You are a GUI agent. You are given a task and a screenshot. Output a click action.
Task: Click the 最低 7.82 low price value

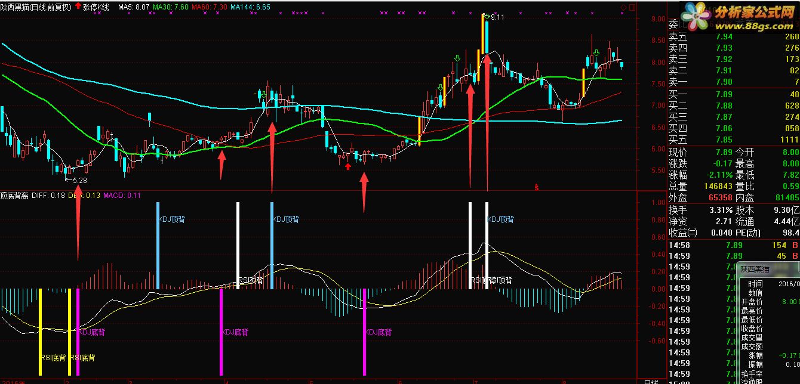coord(790,175)
